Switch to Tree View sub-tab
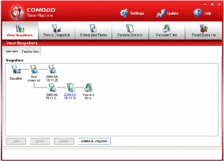The height and width of the screenshot is (161, 224). tap(11, 51)
